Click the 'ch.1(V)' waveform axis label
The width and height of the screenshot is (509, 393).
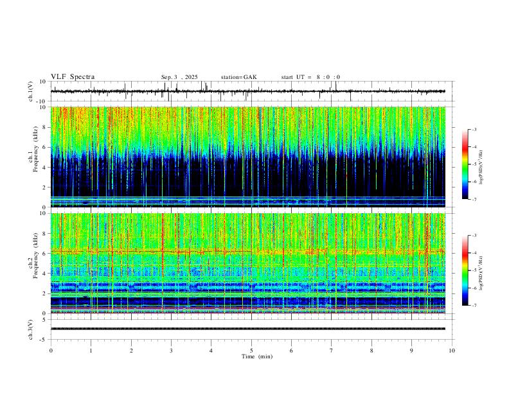tap(31, 91)
